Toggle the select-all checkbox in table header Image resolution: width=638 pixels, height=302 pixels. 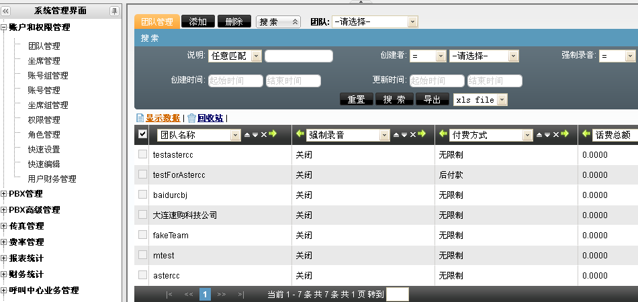(x=142, y=134)
